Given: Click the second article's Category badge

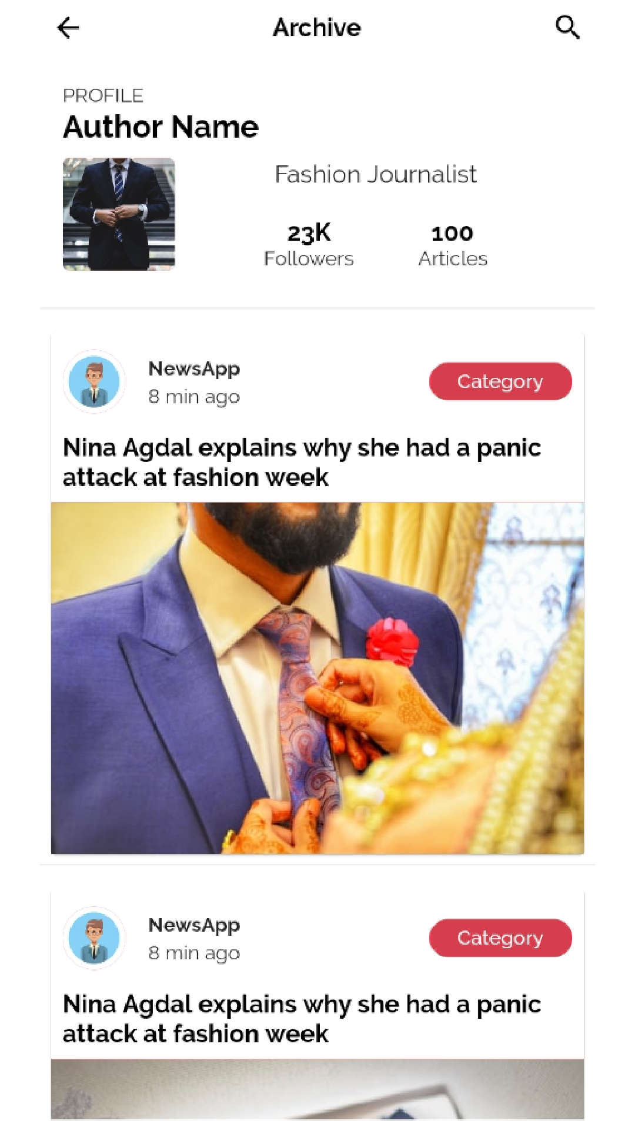Looking at the screenshot, I should [500, 938].
